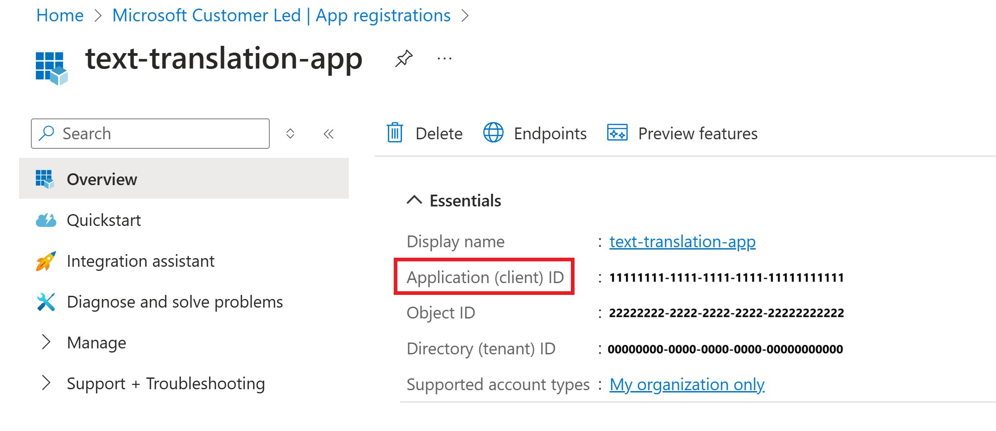Click Support + Troubleshooting label
Image resolution: width=996 pixels, height=431 pixels.
tap(166, 383)
